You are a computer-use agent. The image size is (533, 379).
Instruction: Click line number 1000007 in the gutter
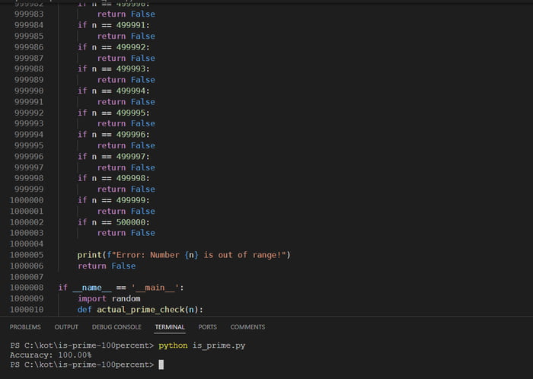click(27, 277)
